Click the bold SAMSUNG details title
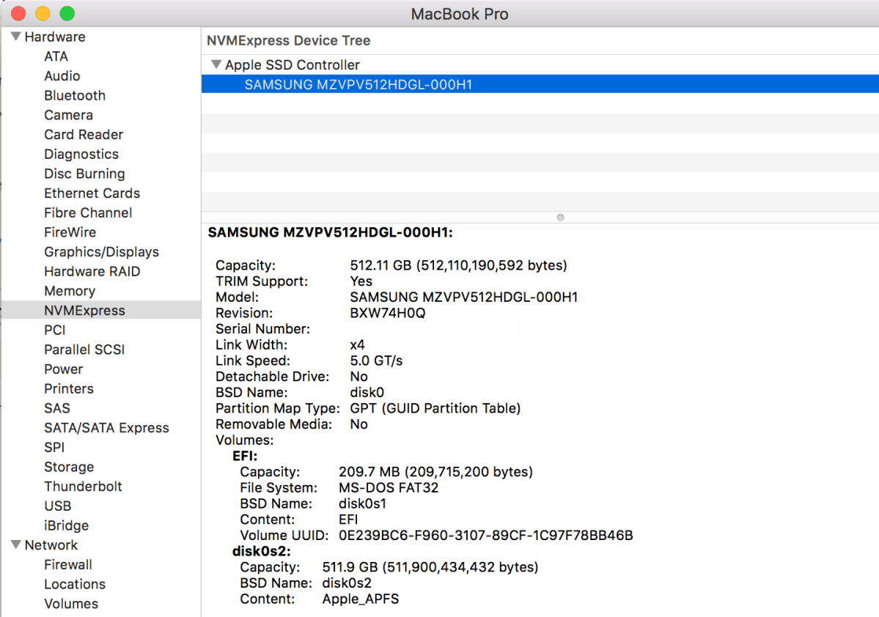 [x=330, y=232]
